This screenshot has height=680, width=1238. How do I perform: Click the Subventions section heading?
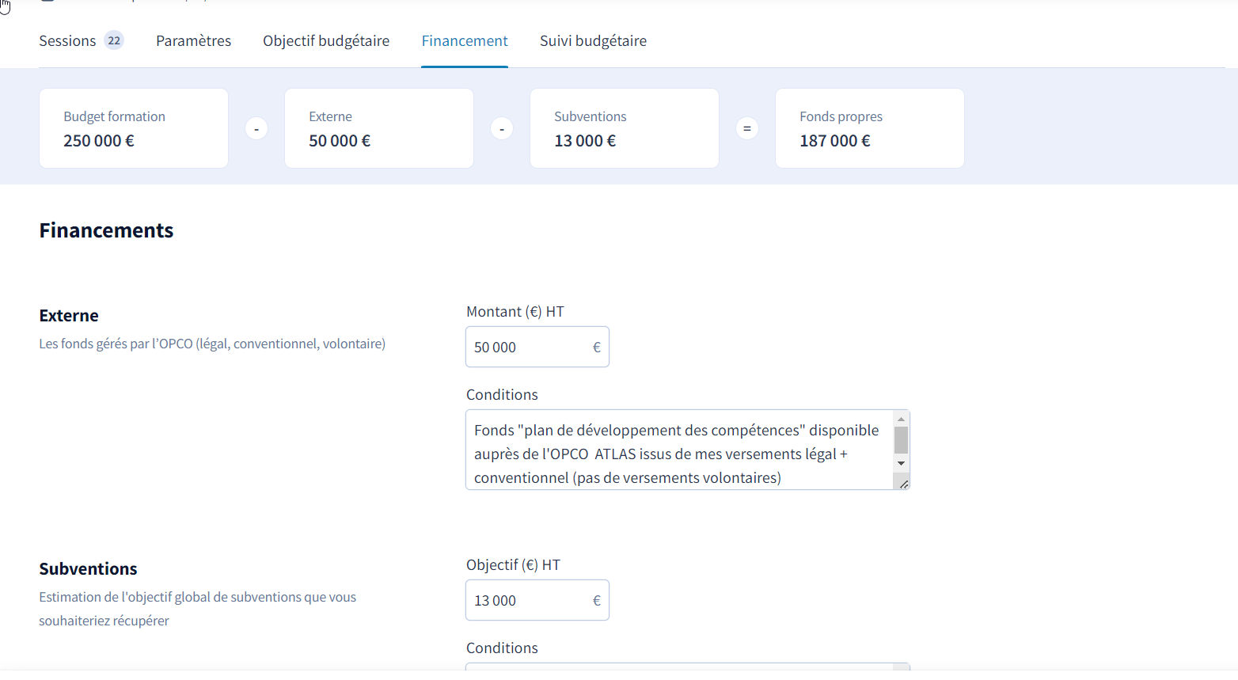point(88,568)
